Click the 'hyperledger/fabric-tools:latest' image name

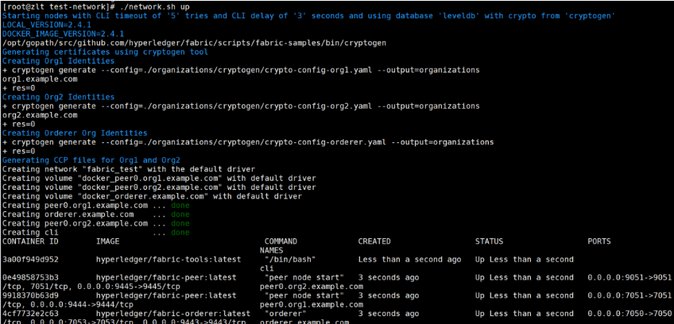pos(168,260)
